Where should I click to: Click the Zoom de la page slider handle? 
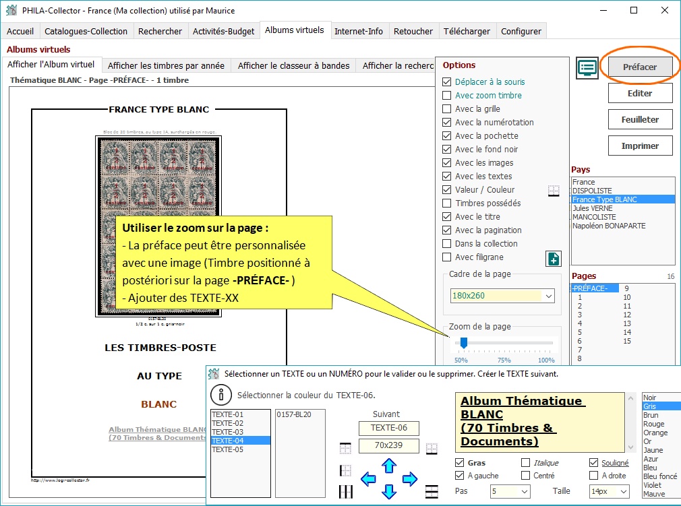[x=464, y=342]
